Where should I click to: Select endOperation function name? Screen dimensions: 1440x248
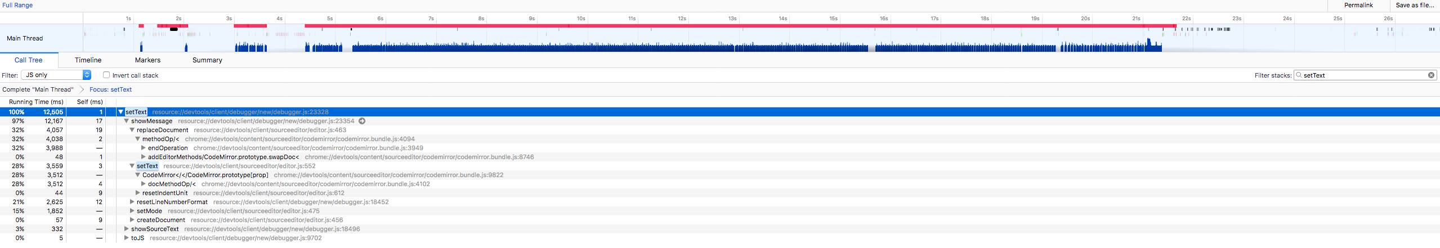pos(168,148)
